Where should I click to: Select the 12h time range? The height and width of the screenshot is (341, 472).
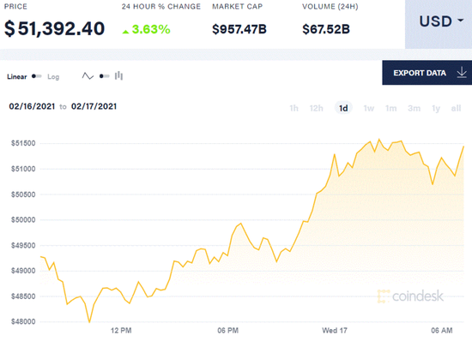click(317, 108)
